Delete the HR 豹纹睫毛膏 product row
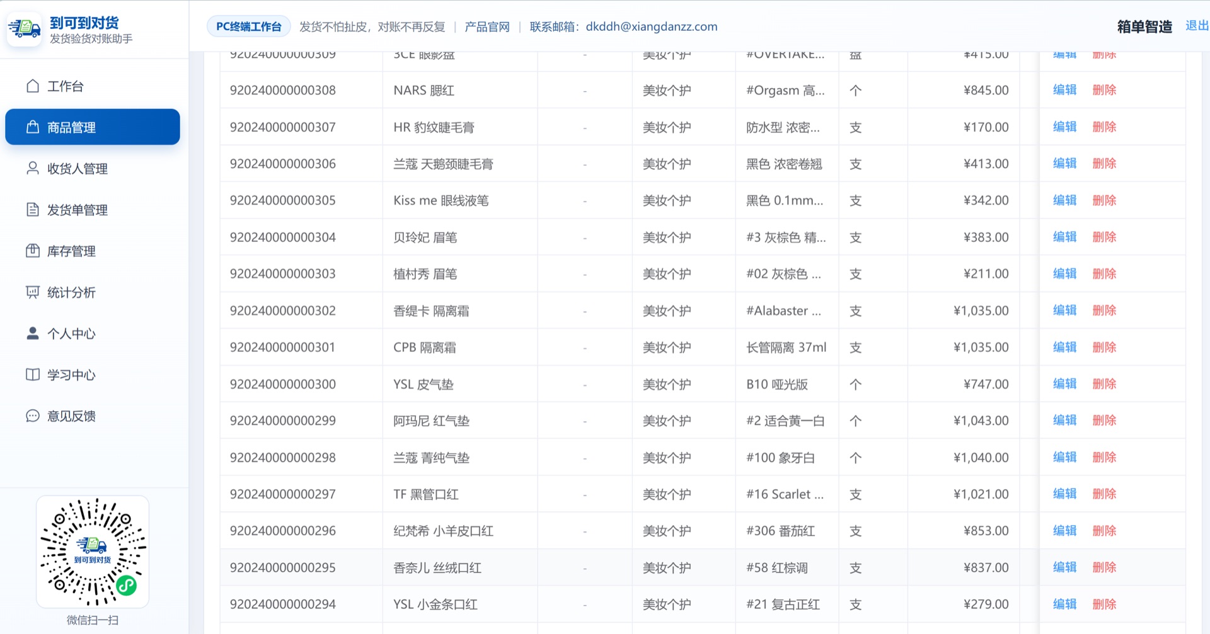1210x634 pixels. click(1104, 127)
